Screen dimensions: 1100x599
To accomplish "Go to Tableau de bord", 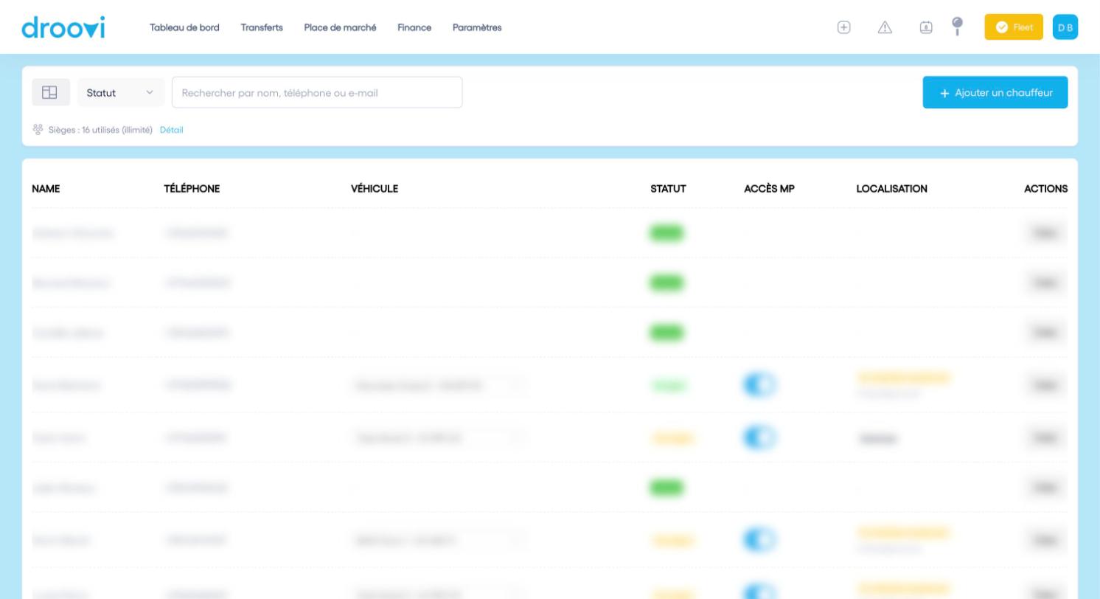I will [x=184, y=27].
